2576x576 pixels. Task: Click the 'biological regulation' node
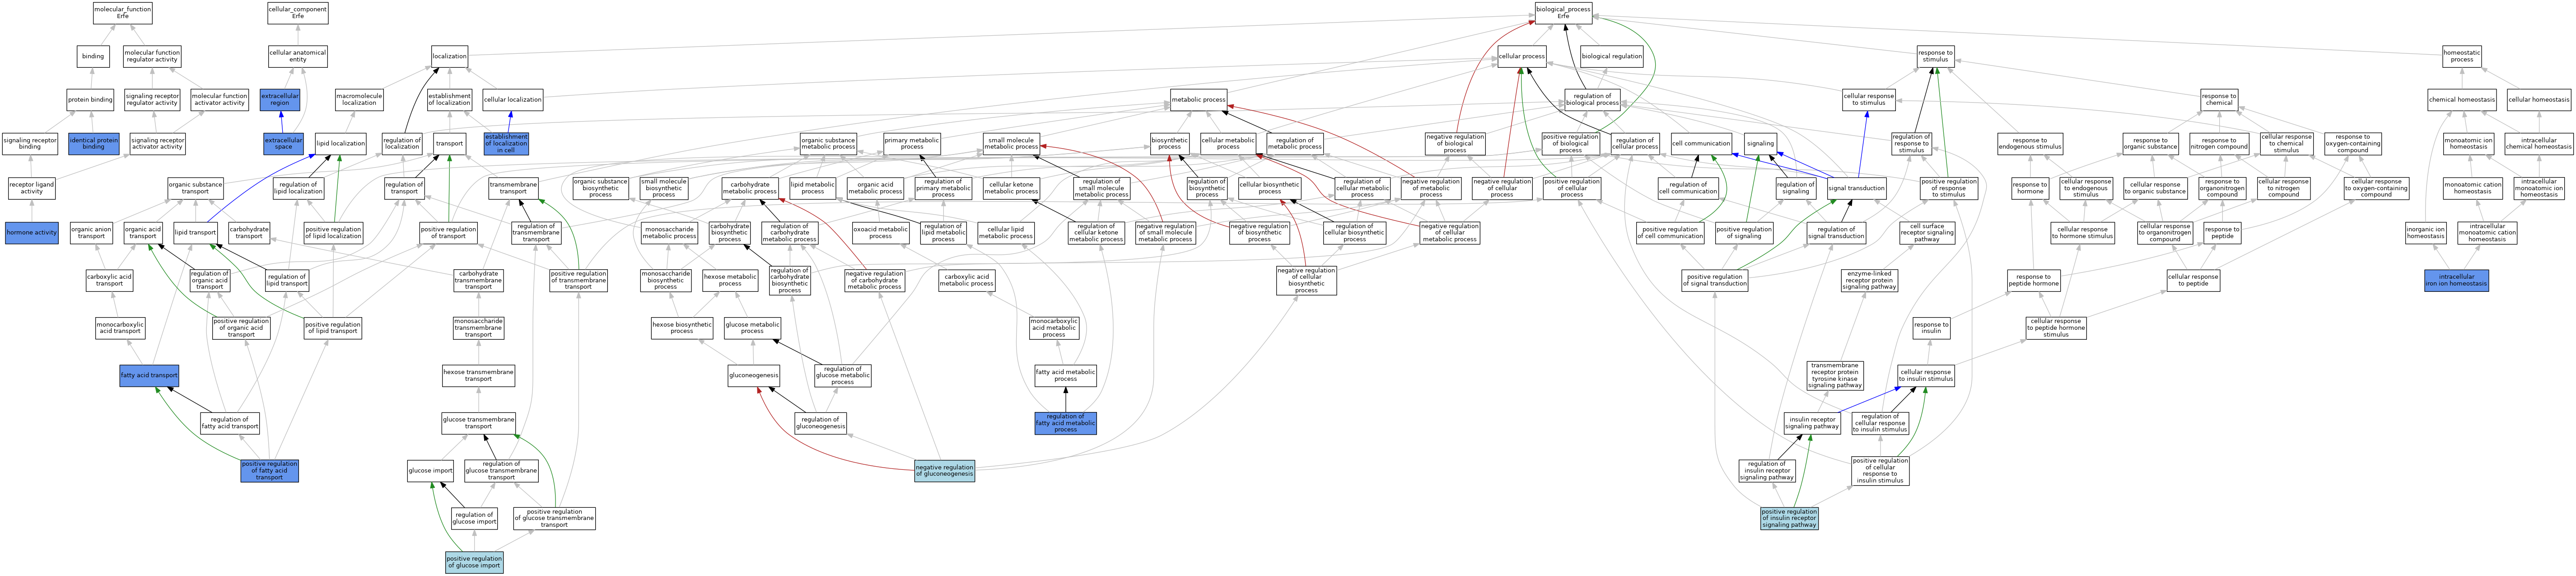(x=1612, y=56)
